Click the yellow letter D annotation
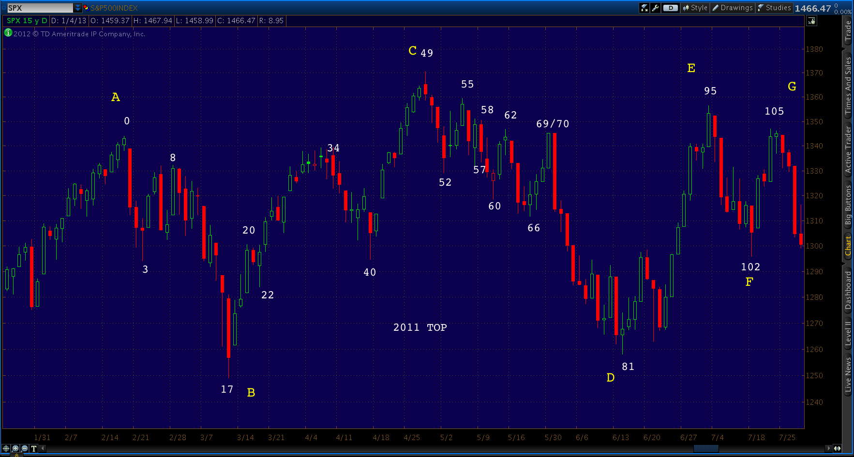Viewport: 854px width, 457px height. [x=611, y=378]
